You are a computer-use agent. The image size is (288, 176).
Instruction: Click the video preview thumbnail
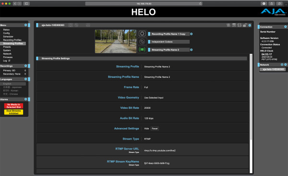click(x=116, y=41)
